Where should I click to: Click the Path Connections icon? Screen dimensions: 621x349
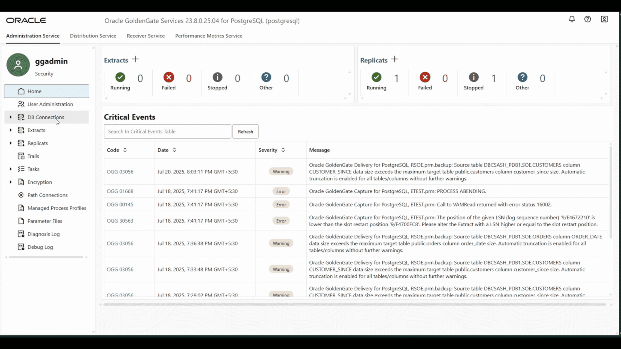(x=21, y=195)
